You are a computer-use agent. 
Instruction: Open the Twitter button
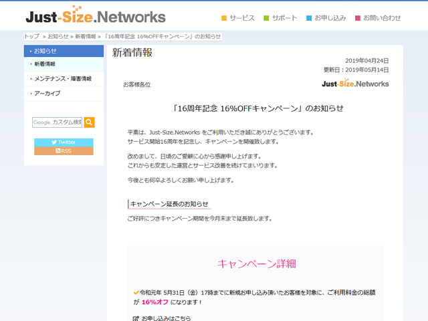pos(64,142)
